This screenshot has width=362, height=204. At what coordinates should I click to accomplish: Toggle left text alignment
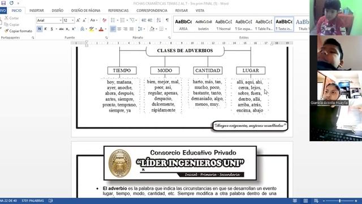coord(113,29)
